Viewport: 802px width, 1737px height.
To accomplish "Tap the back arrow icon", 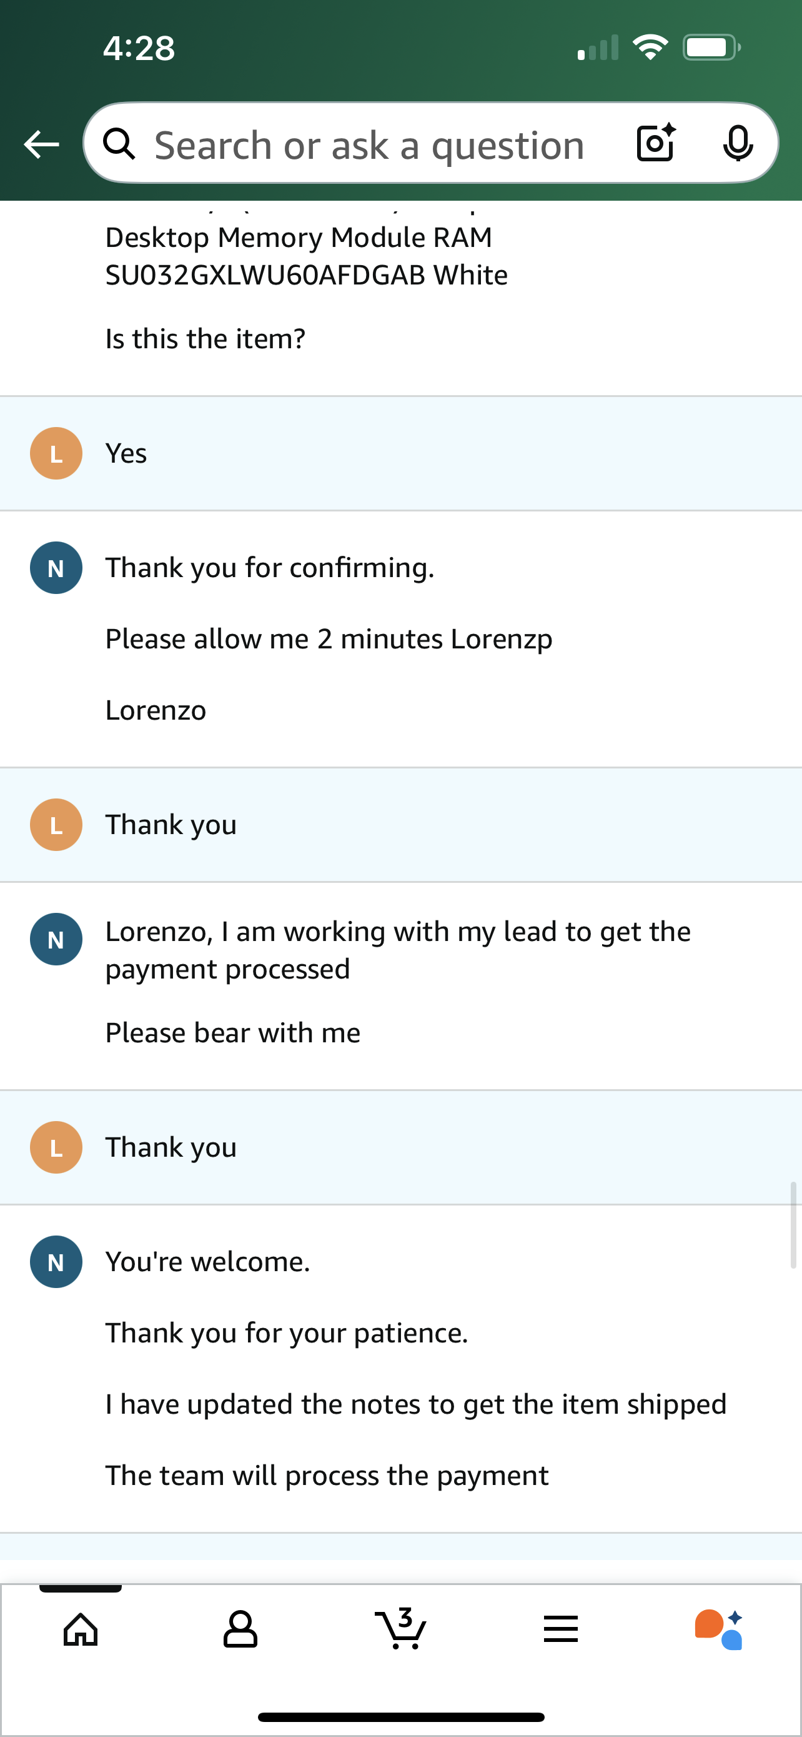I will click(42, 144).
